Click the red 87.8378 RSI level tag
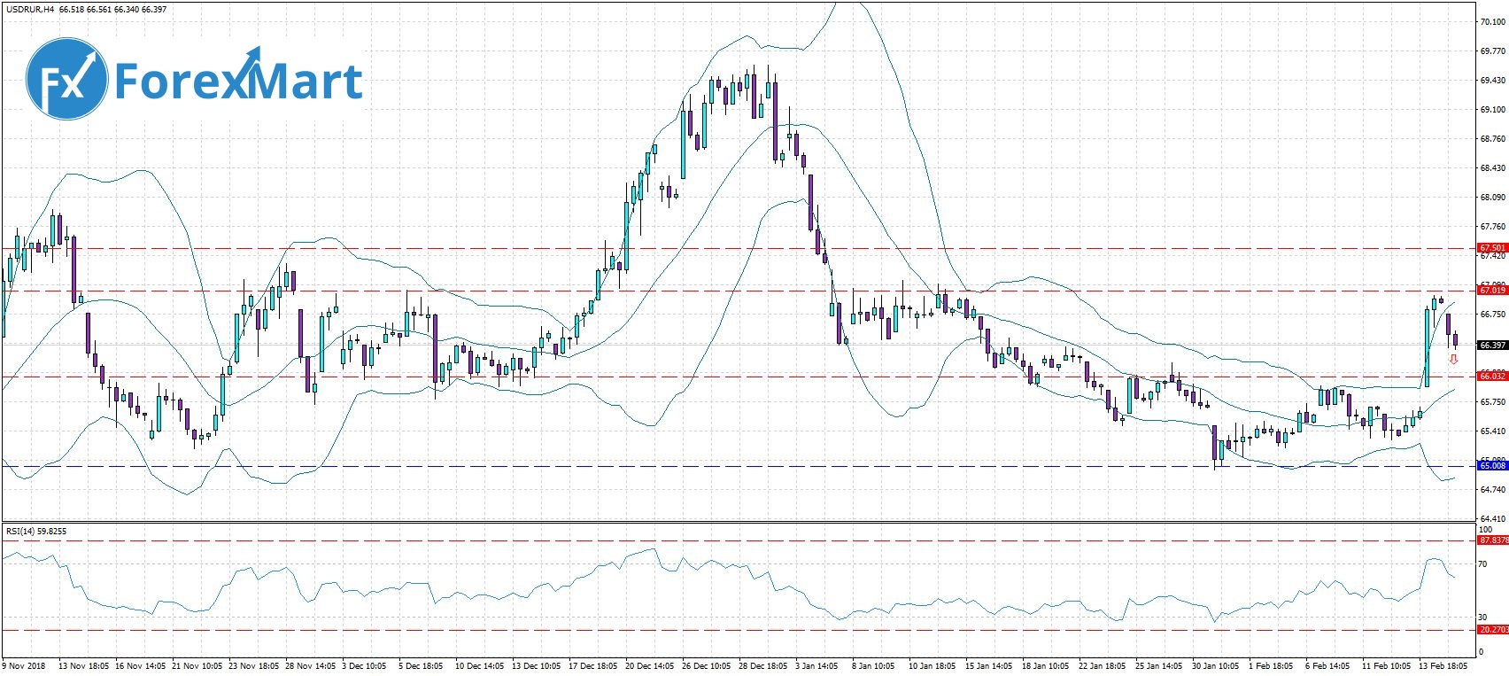Viewport: 1509px width, 676px height. (1493, 540)
